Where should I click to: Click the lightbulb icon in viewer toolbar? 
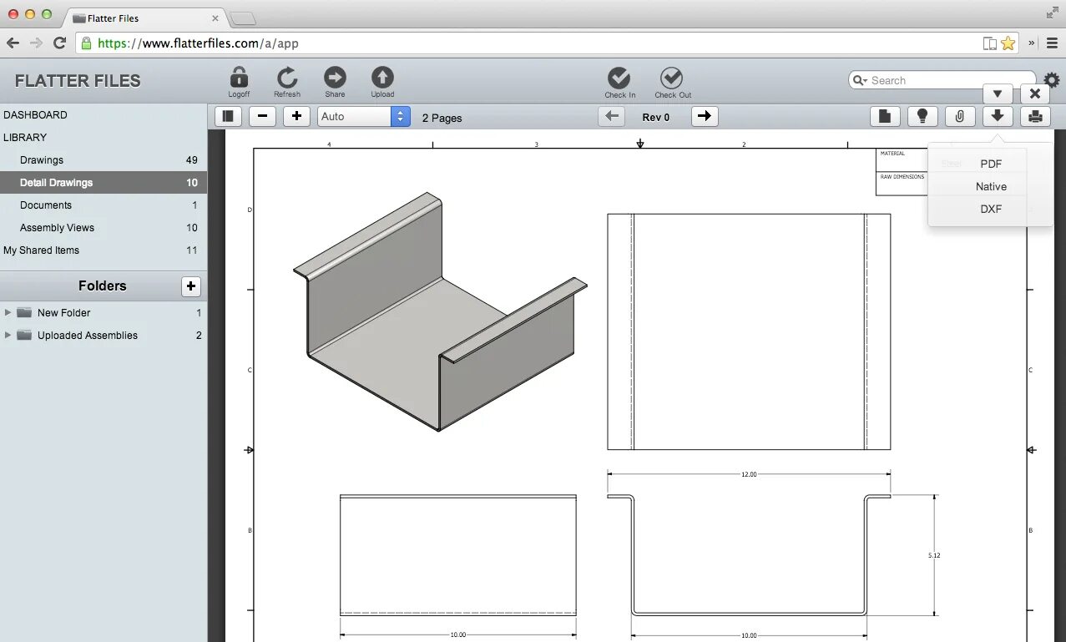(x=922, y=117)
